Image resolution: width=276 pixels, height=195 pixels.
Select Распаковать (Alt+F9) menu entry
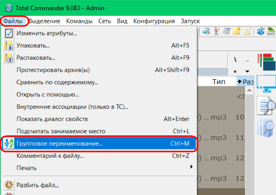pos(99,58)
